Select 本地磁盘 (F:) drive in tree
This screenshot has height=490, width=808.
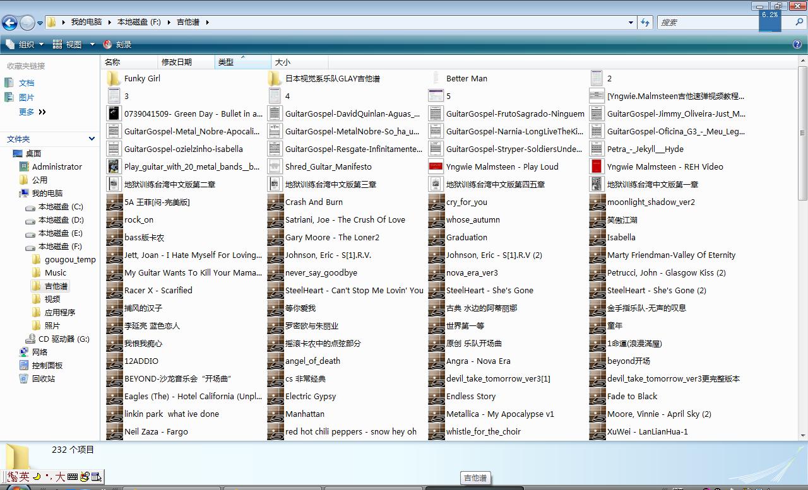(54, 246)
